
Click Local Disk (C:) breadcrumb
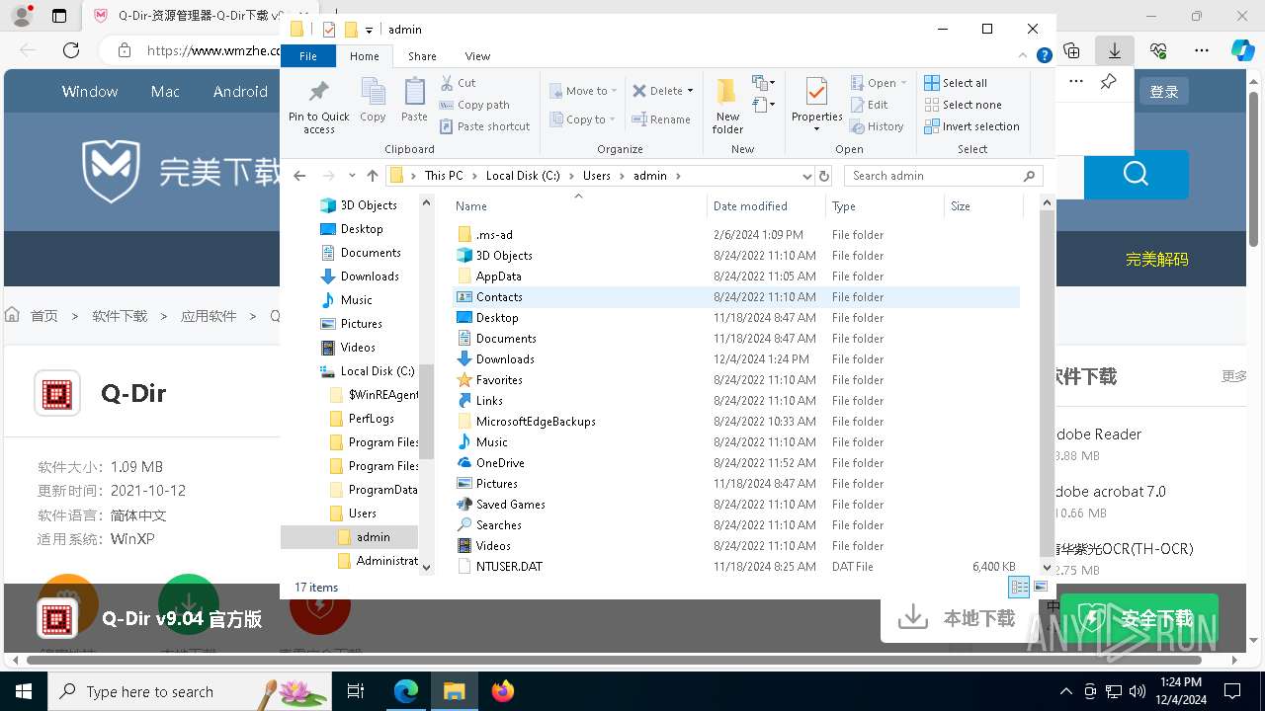(523, 176)
